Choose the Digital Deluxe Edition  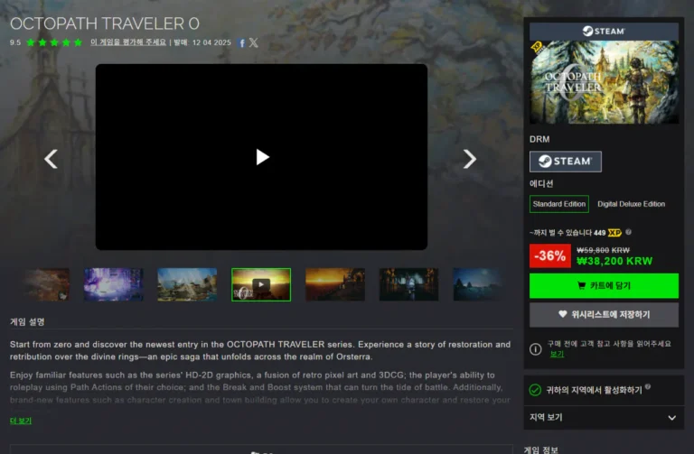click(x=631, y=204)
